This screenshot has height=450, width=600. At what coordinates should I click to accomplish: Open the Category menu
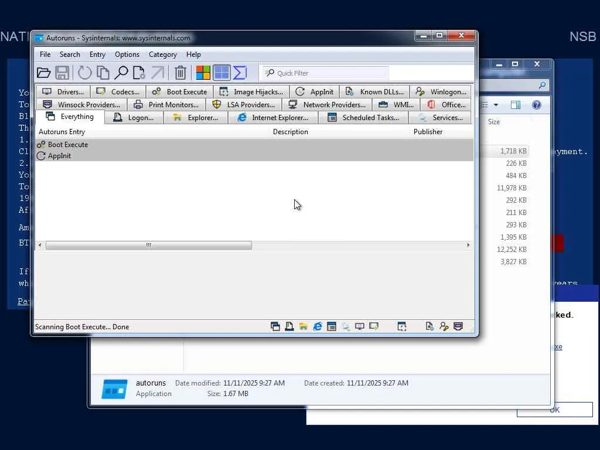point(163,54)
